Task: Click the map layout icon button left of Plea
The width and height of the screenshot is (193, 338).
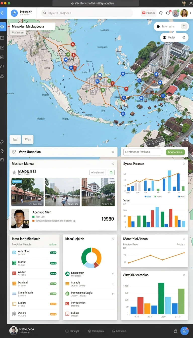Action: tap(15, 139)
